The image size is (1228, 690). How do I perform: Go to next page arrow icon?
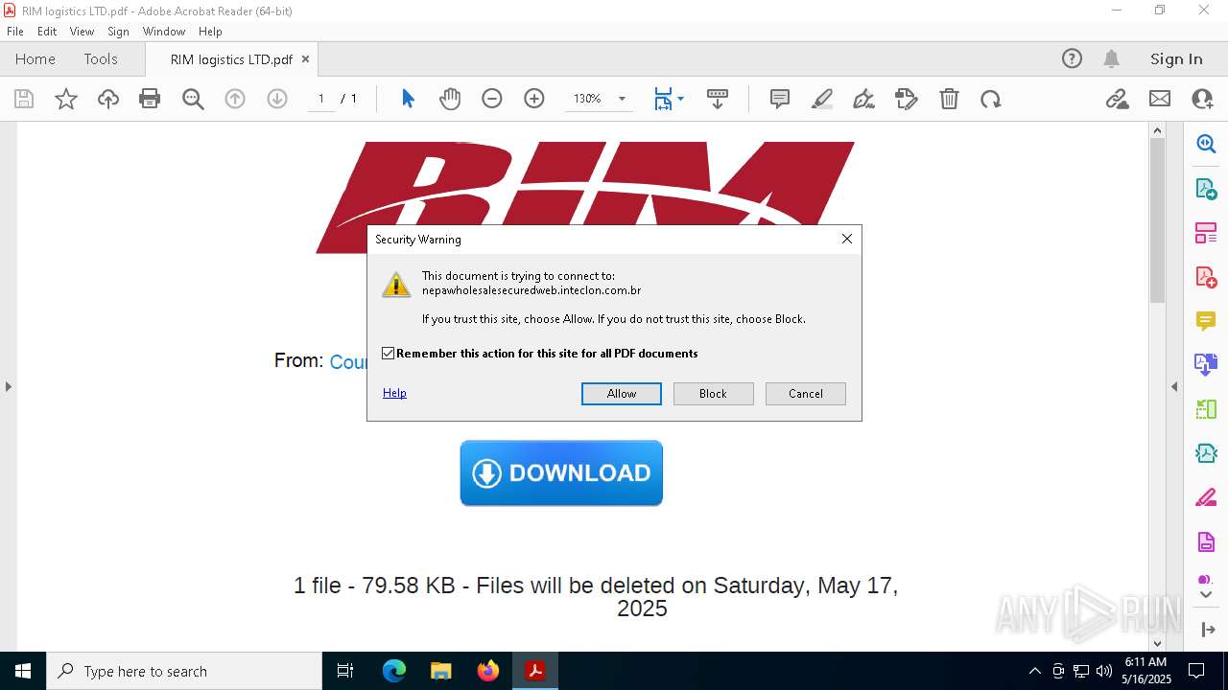tap(277, 99)
